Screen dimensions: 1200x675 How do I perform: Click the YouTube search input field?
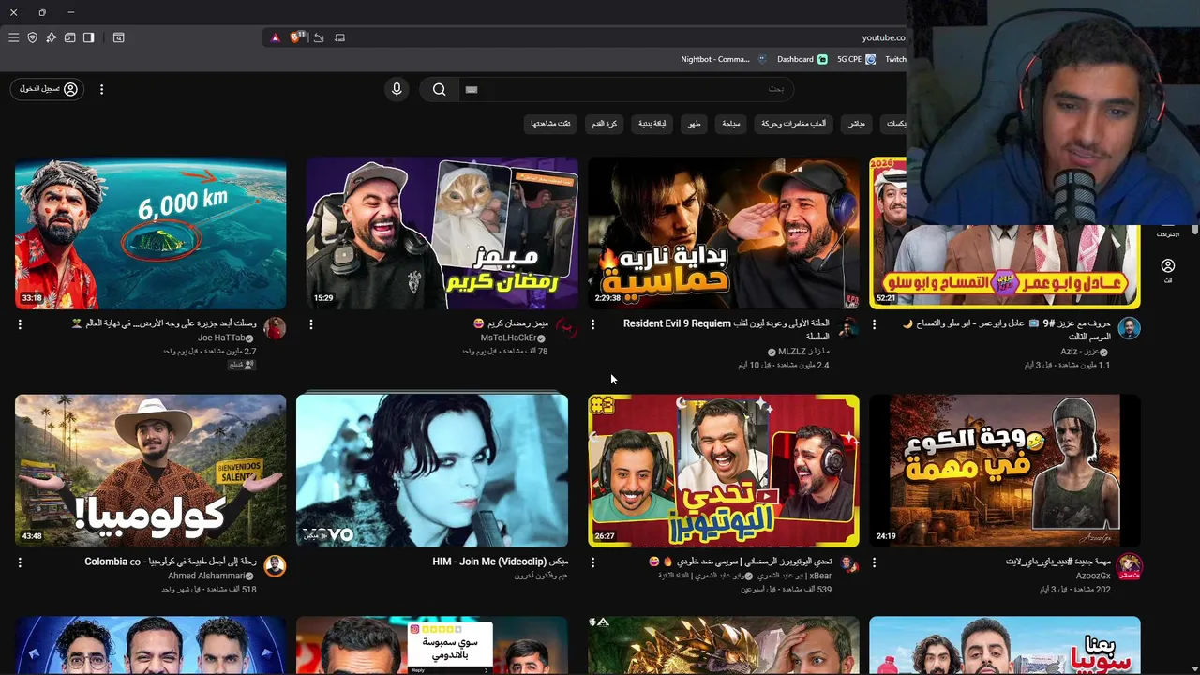625,89
